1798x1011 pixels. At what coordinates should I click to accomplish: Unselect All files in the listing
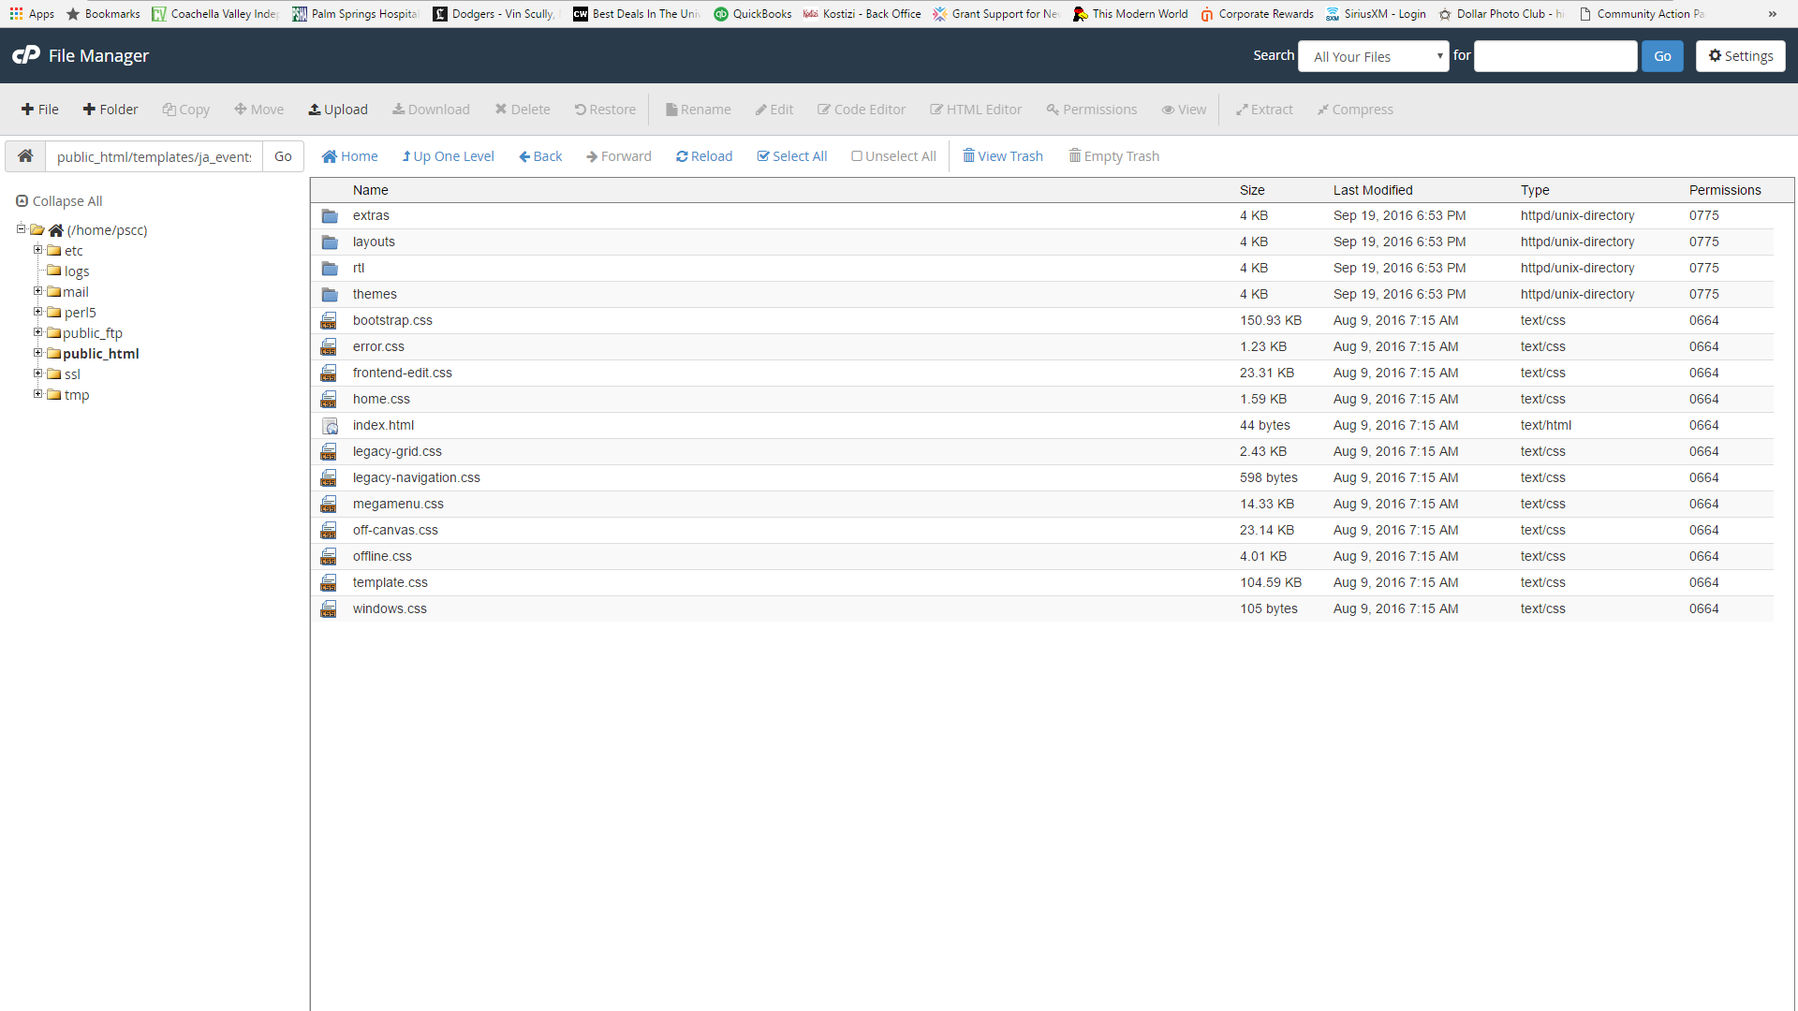click(x=892, y=155)
